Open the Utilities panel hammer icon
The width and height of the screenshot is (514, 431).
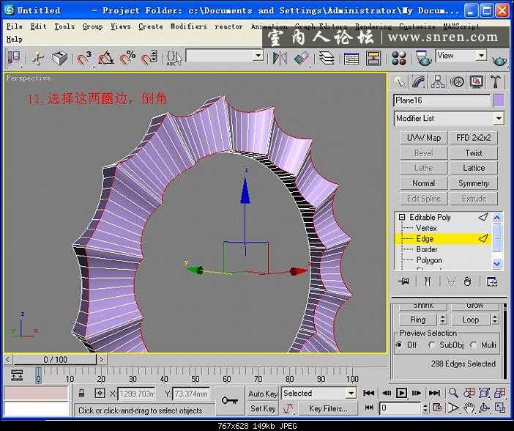click(x=496, y=81)
